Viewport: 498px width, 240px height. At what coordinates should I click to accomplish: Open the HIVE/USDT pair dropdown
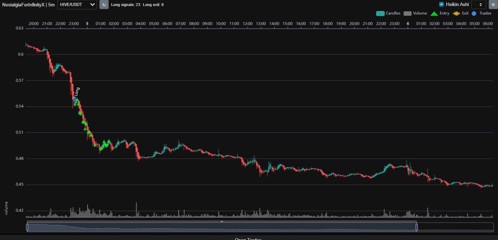coord(77,5)
